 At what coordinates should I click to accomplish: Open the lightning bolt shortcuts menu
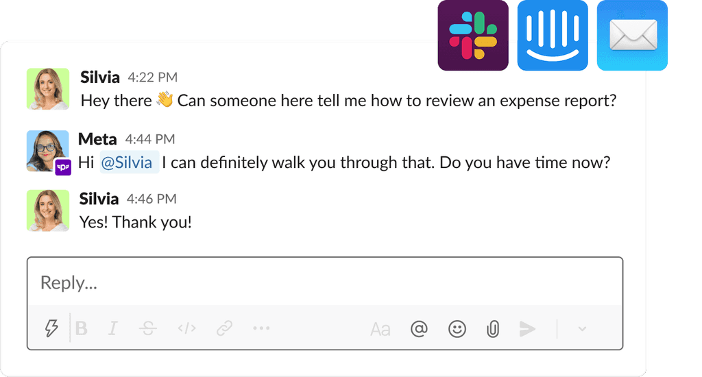click(51, 328)
